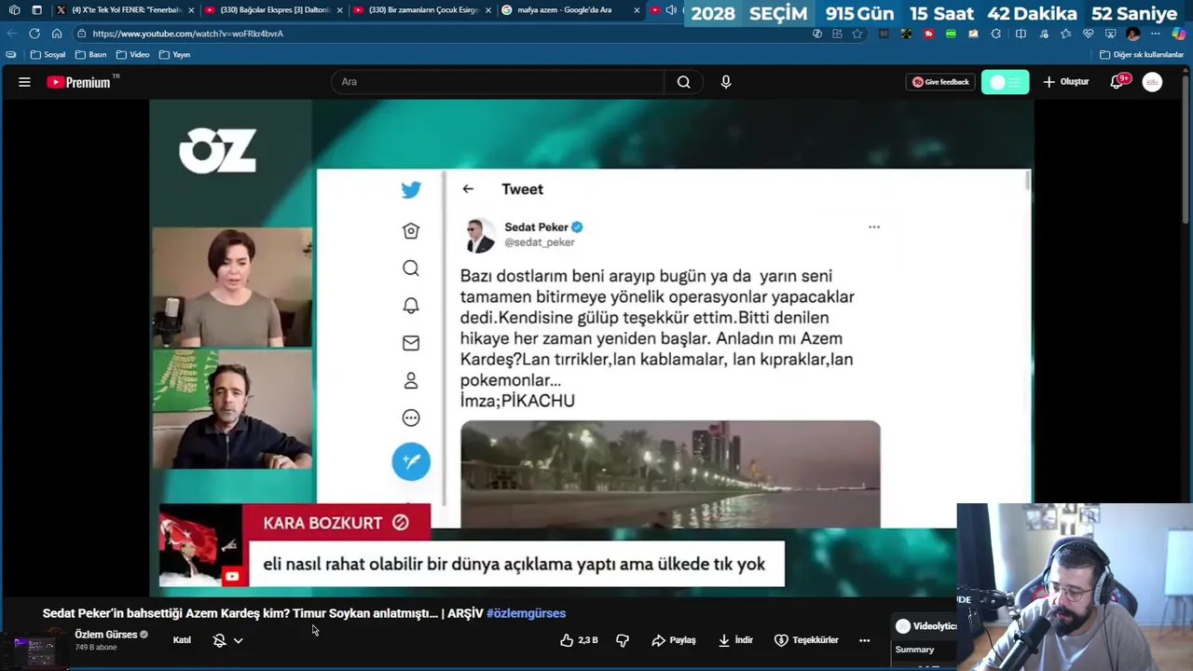This screenshot has width=1193, height=671.
Task: Open more actions three-dot menu under video
Action: click(864, 640)
